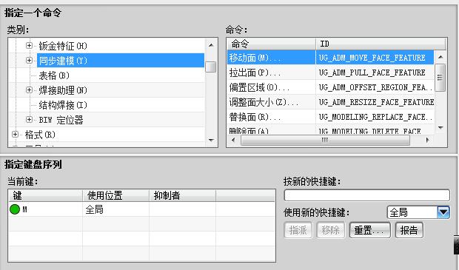Select 焊接助理(N) in category tree
This screenshot has height=270, width=459.
[63, 90]
